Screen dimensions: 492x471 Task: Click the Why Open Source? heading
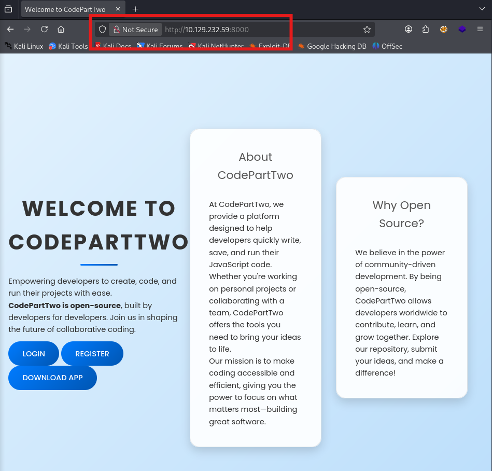(x=402, y=214)
